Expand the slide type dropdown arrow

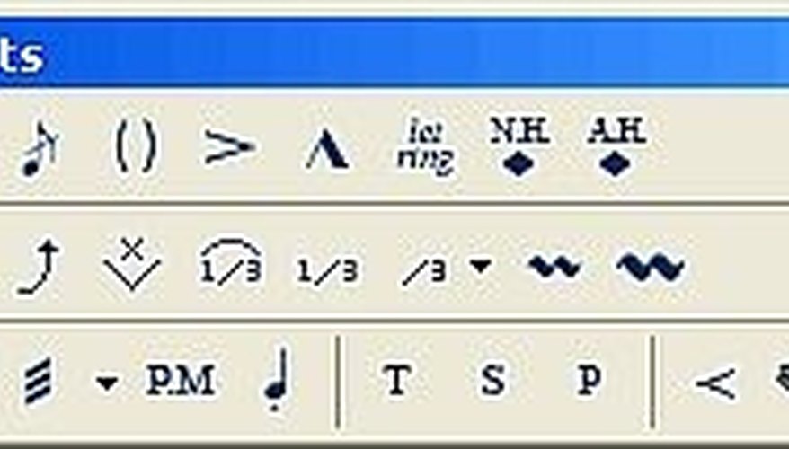click(x=481, y=266)
